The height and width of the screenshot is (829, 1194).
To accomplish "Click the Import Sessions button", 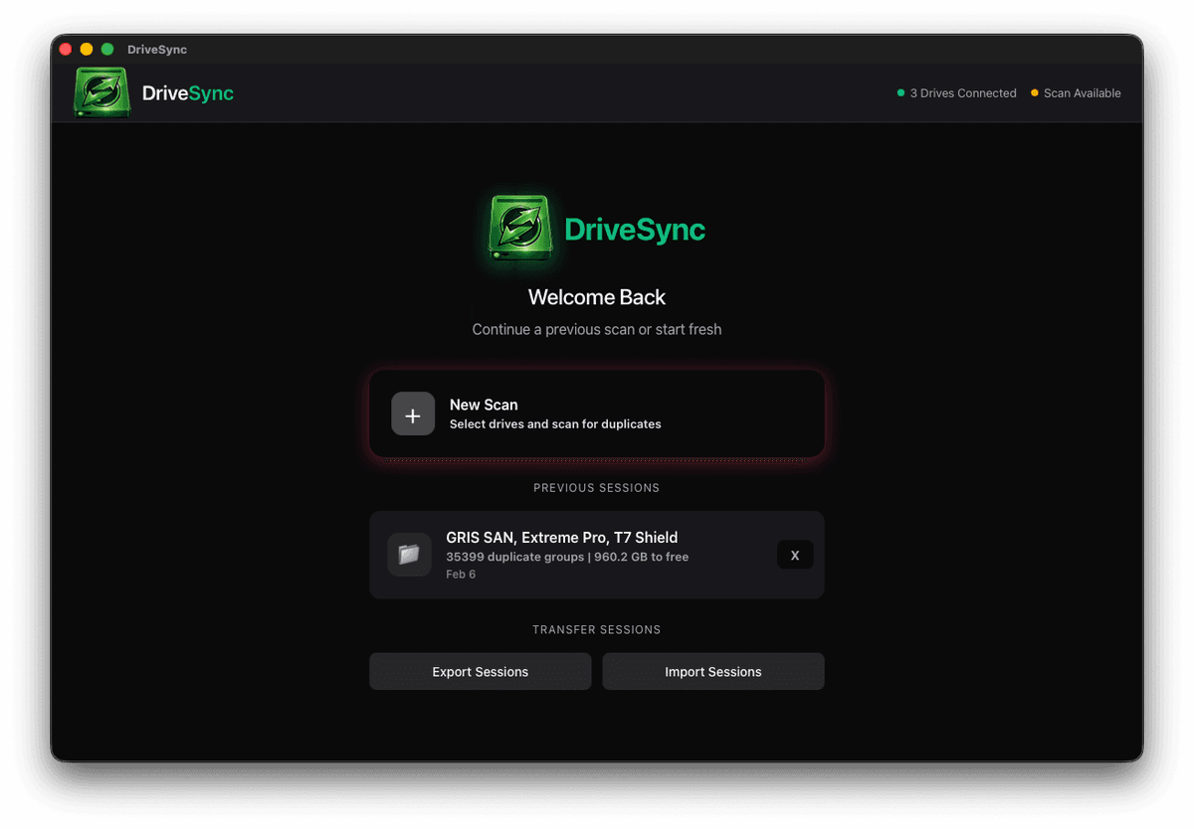I will pos(712,671).
